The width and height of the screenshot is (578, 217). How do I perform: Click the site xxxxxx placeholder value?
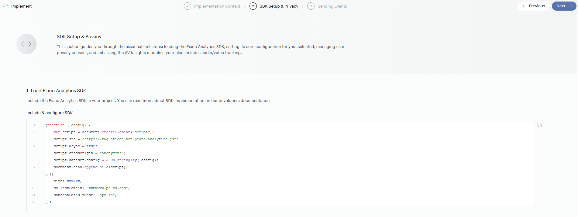click(73, 181)
